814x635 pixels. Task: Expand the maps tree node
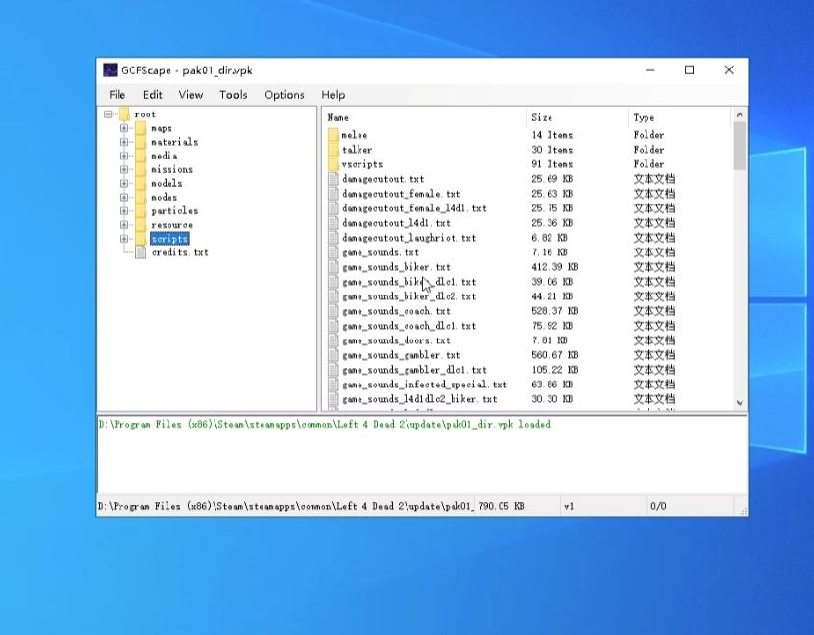124,128
